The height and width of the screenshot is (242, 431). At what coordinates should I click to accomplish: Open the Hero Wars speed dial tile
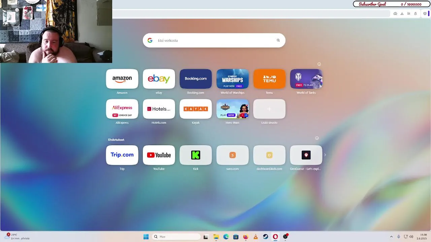(232, 109)
